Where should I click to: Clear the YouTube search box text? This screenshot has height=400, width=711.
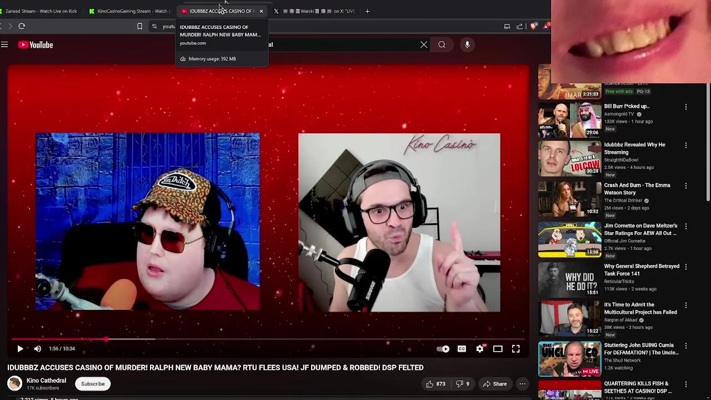pyautogui.click(x=424, y=45)
